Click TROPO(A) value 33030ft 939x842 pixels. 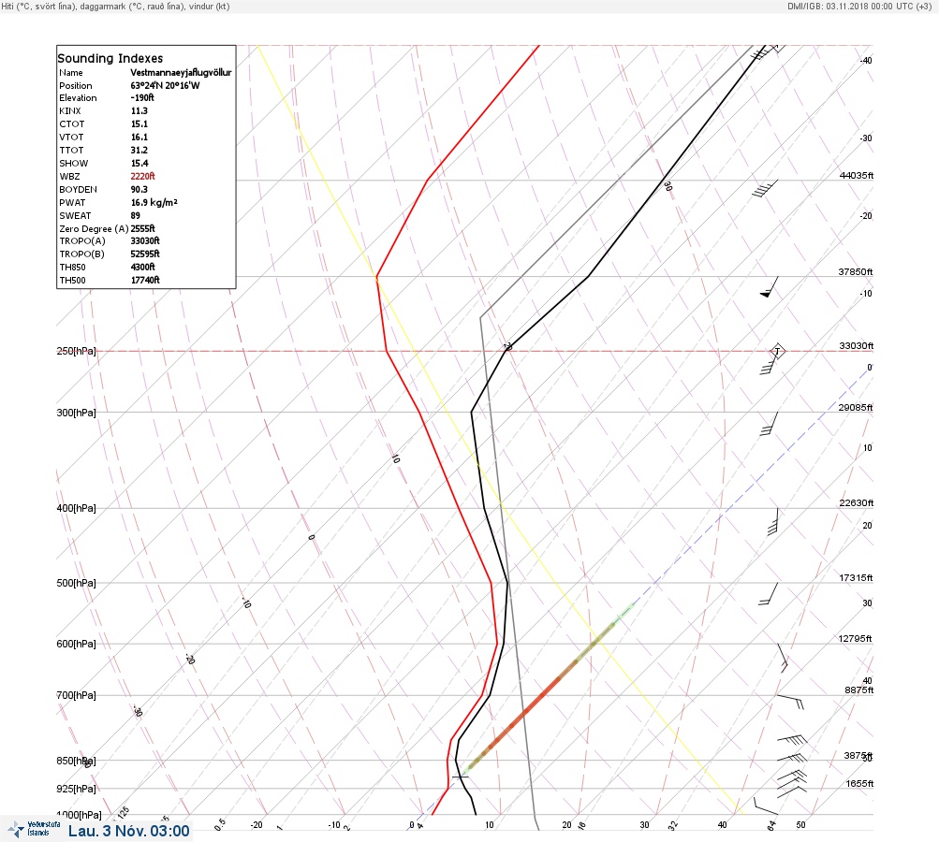145,240
